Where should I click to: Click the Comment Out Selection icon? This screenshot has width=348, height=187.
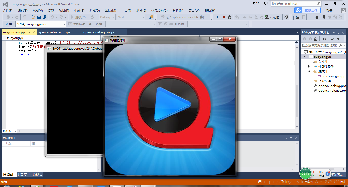pos(311,17)
